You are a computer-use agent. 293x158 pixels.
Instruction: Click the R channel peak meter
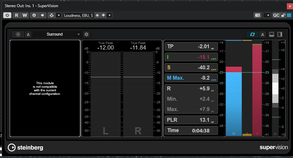click(138, 94)
